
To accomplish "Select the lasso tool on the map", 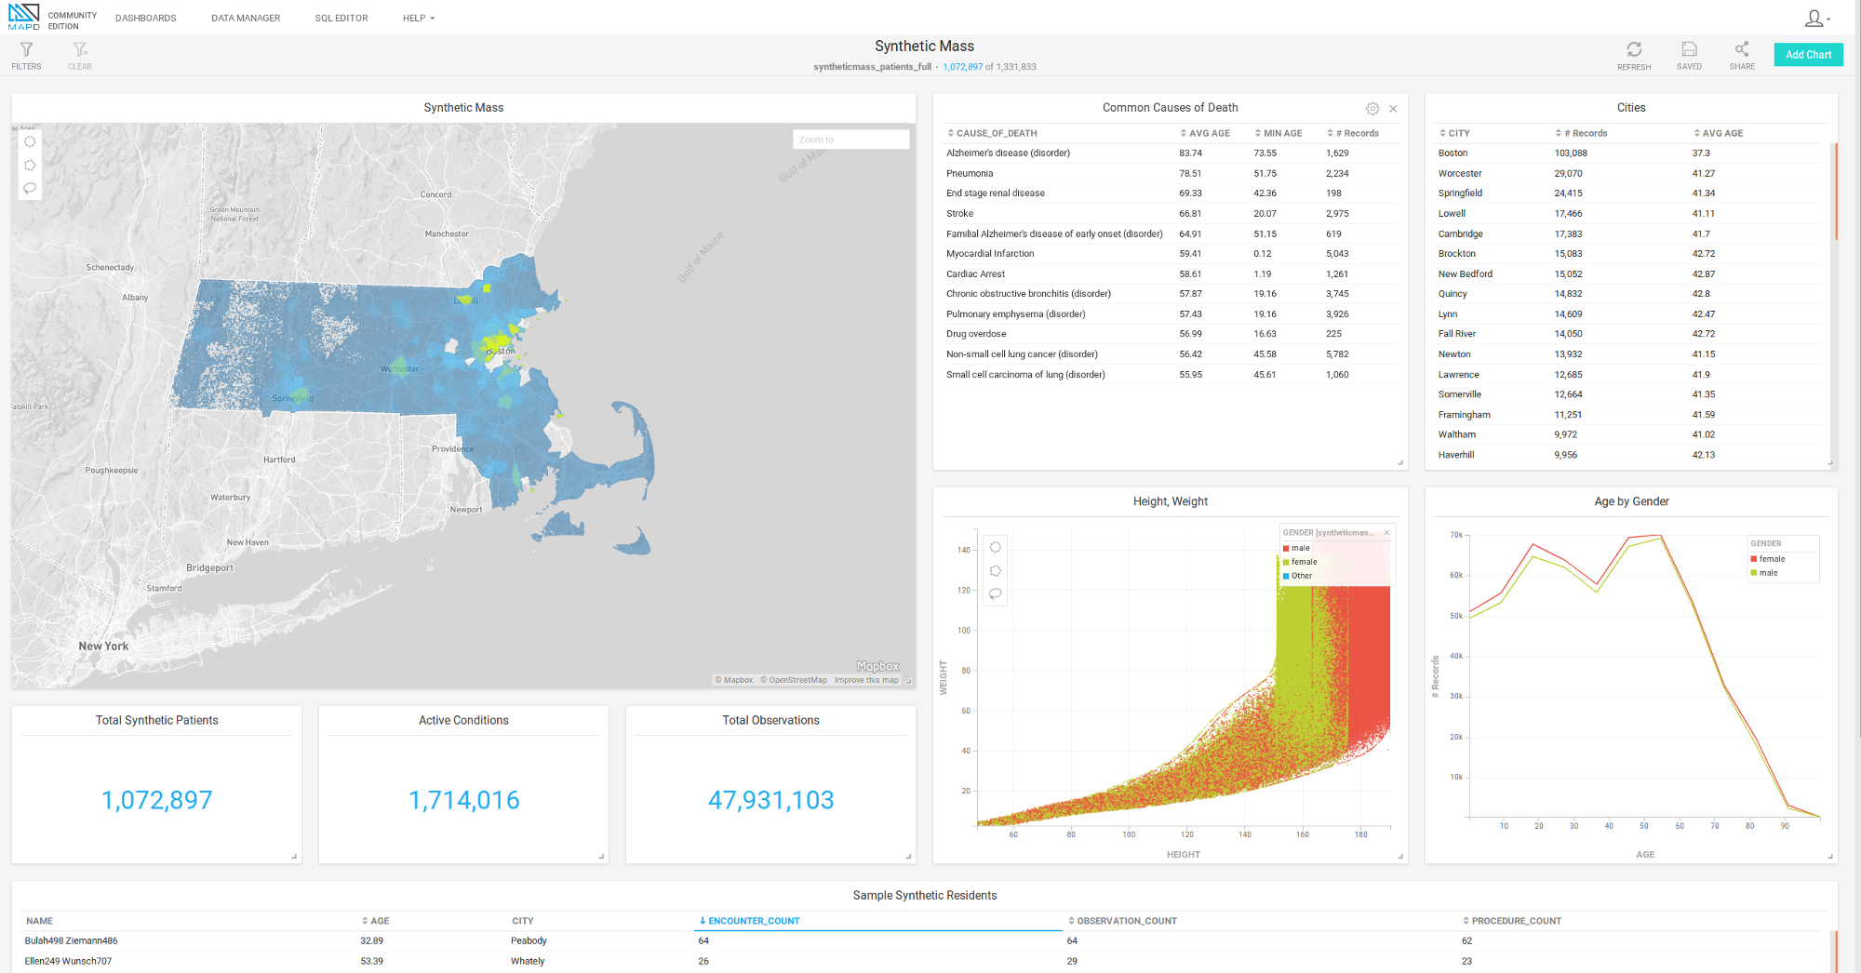I will (30, 188).
